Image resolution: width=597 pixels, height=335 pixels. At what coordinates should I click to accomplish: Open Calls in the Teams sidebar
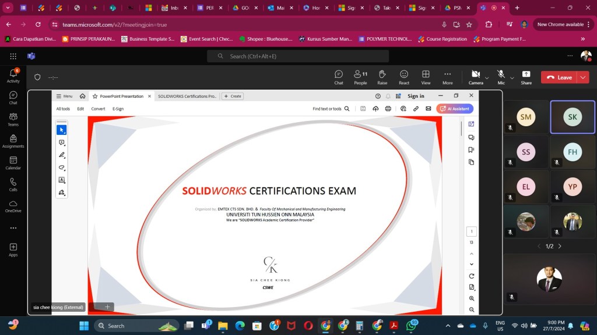tap(13, 184)
